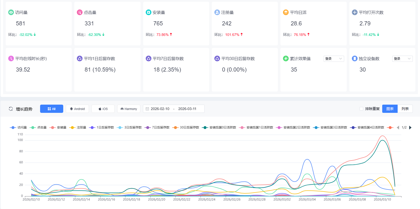Toggle the 注册量 yellow legend swatch
This screenshot has width=420, height=209.
72,127
